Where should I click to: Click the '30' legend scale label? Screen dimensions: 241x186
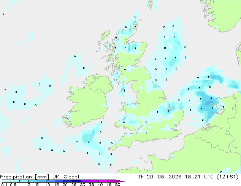click(x=82, y=184)
